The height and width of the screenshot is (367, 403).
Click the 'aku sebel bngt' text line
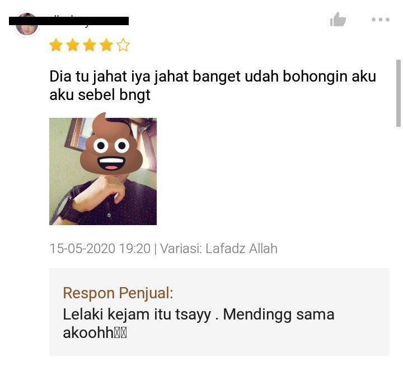click(100, 95)
